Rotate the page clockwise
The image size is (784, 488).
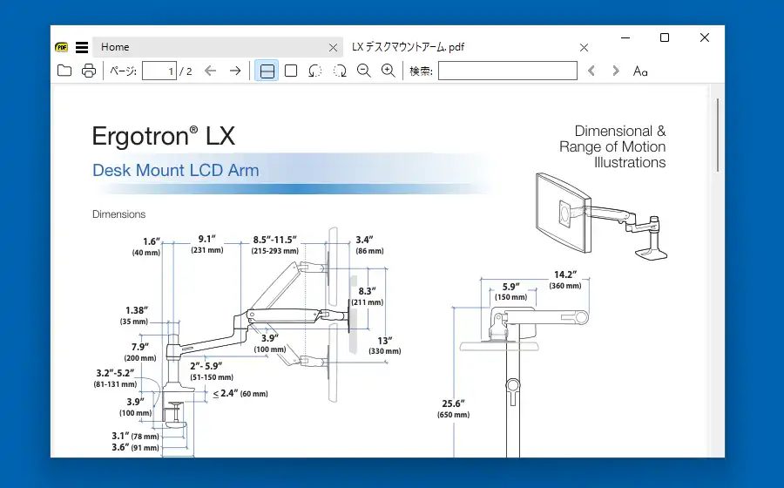click(340, 71)
